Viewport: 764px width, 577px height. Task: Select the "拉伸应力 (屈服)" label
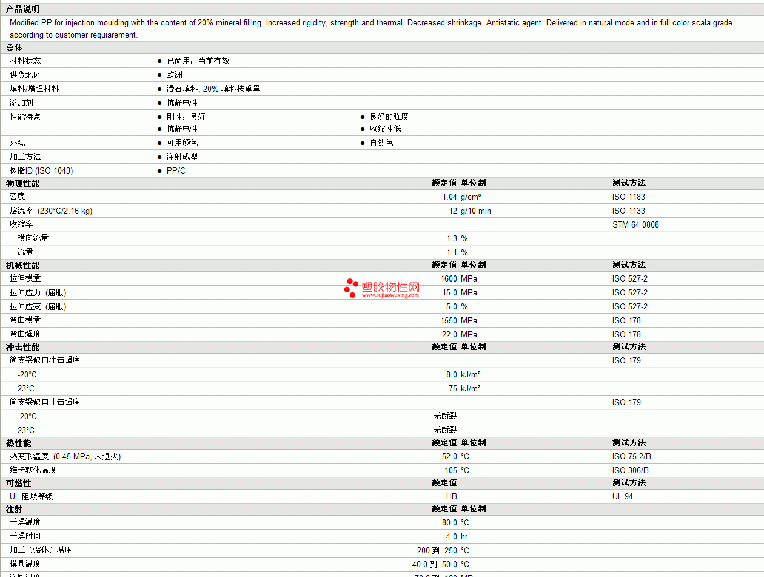pos(38,292)
